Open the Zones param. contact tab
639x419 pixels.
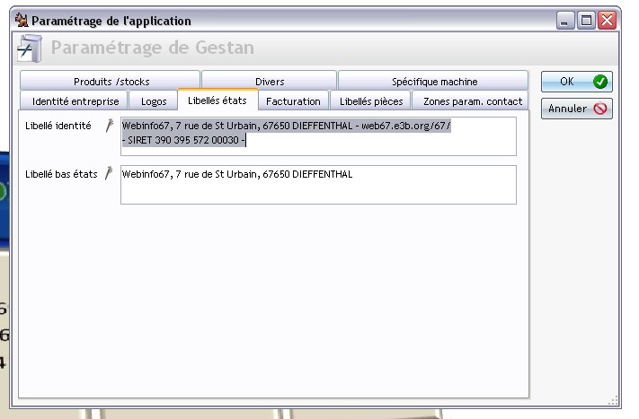473,101
